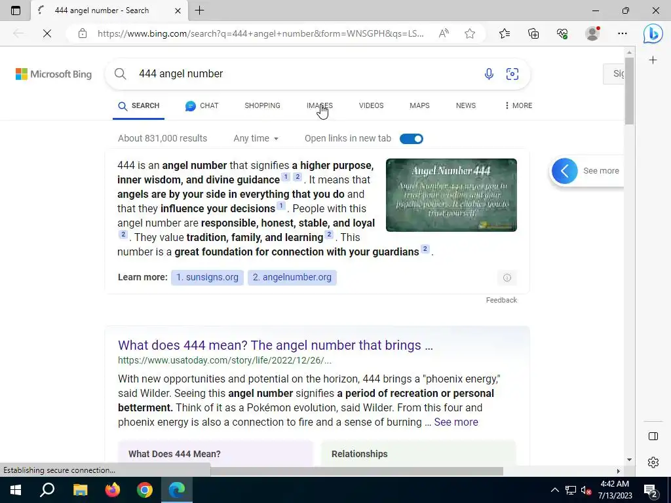Click the Sign in button
This screenshot has width=671, height=503.
(x=613, y=73)
